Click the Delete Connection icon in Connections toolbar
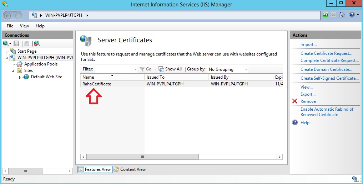 pyautogui.click(x=37, y=43)
